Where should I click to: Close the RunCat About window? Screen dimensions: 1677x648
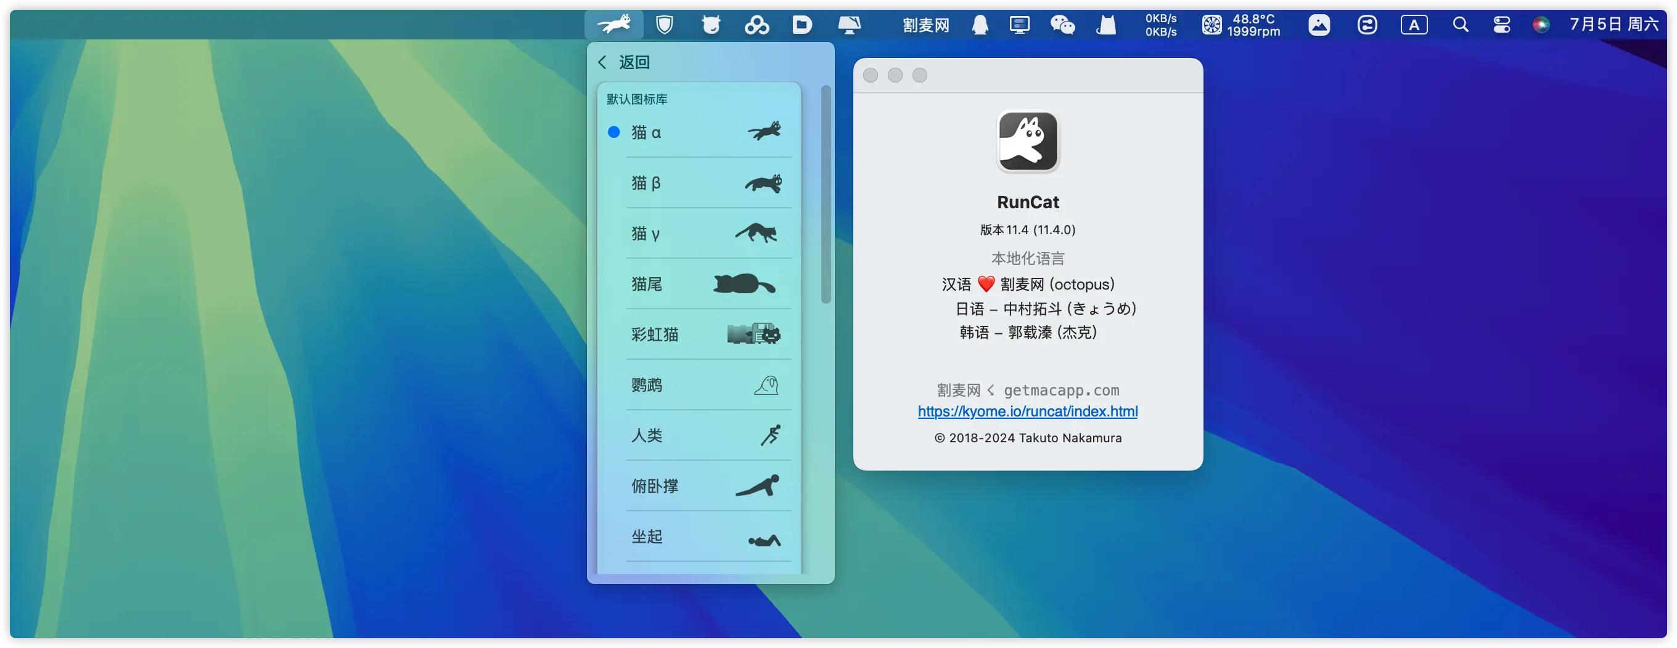click(x=871, y=76)
